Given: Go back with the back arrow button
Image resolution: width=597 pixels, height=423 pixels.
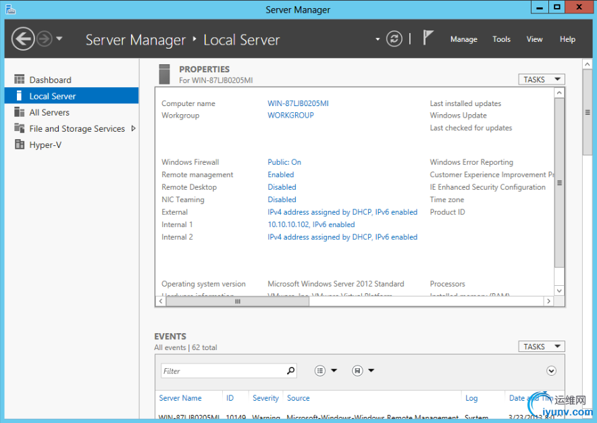Looking at the screenshot, I should (x=23, y=39).
